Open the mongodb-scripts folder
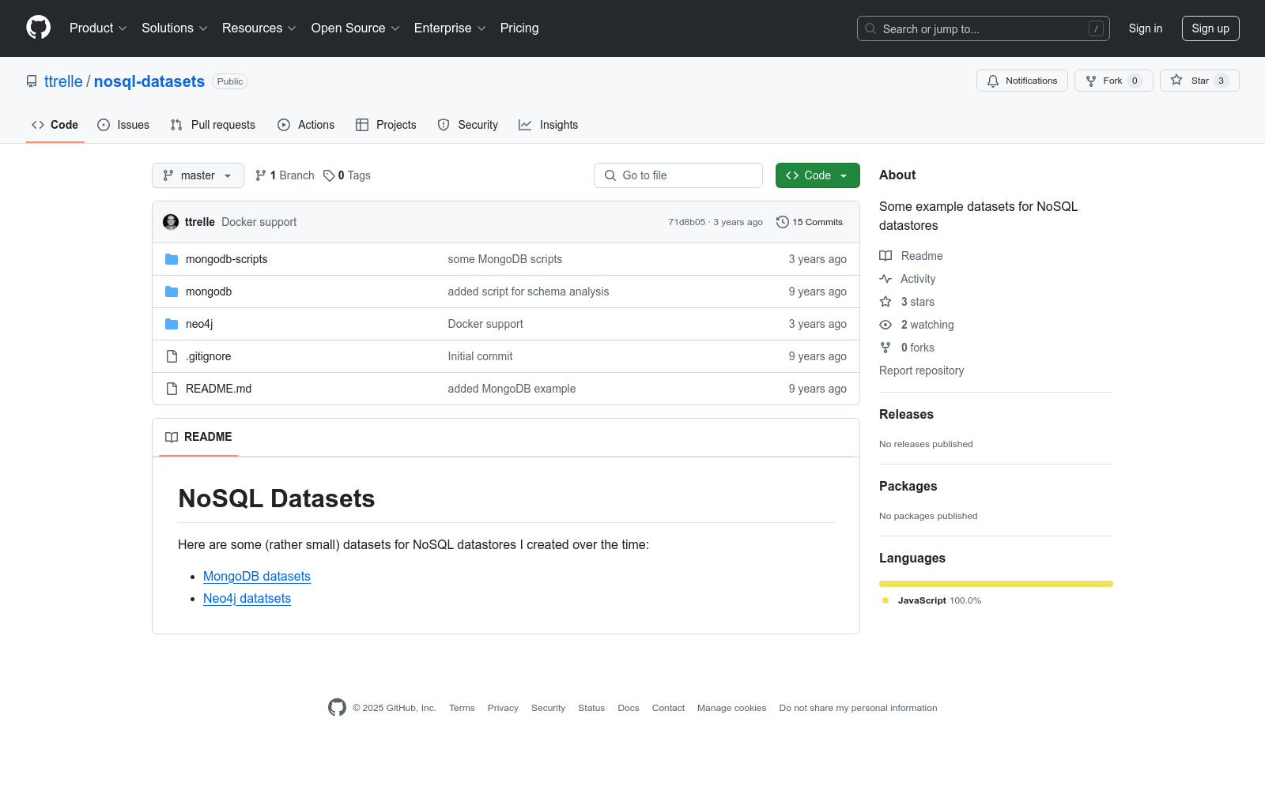The width and height of the screenshot is (1265, 790). (x=226, y=259)
